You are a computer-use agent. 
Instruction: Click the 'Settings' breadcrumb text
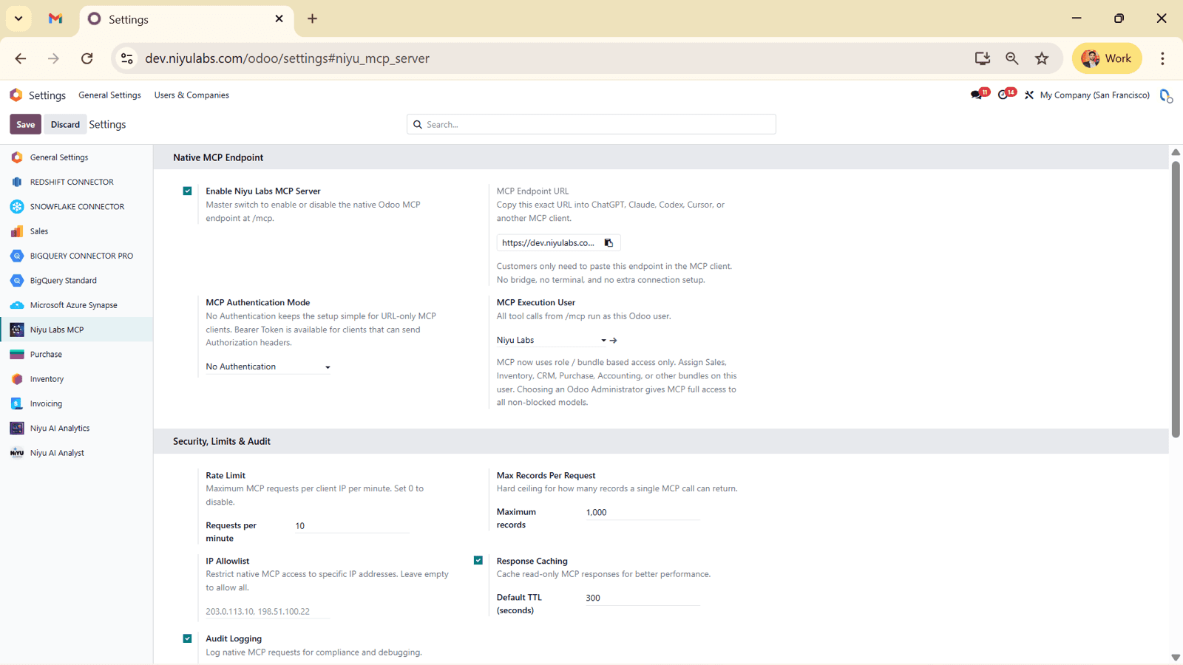[x=107, y=124]
